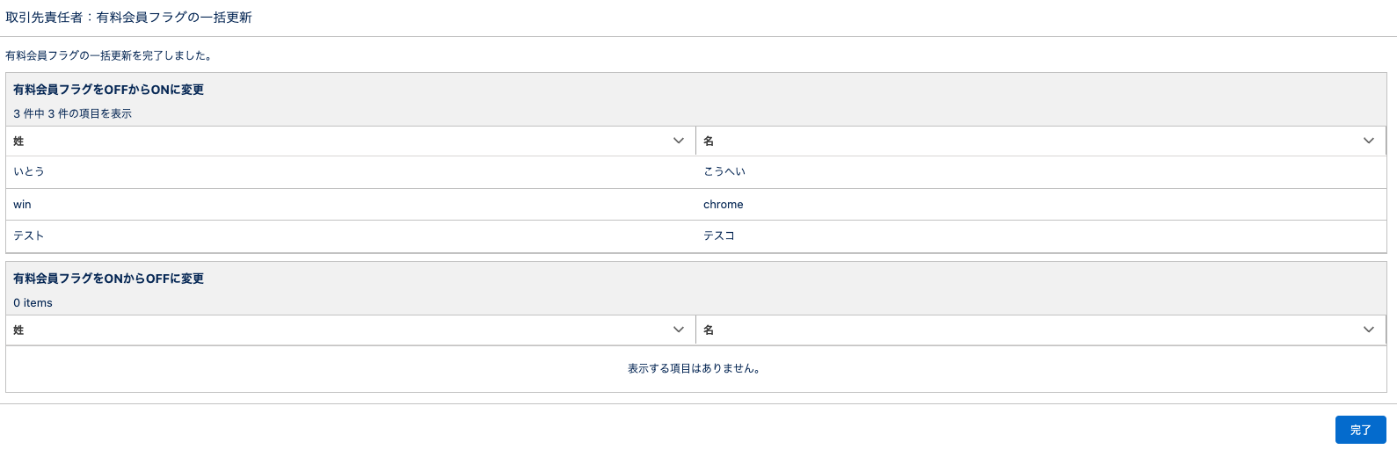Screen dimensions: 1397x464
Task: Click the 有料会員フラグをONからOFFに変更 section heading
Action: coord(108,279)
